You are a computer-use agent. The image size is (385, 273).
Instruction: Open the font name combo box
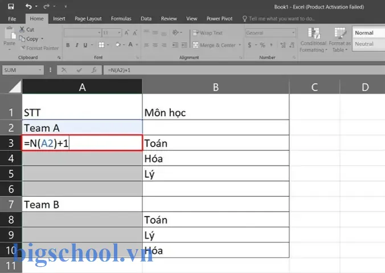(x=83, y=32)
